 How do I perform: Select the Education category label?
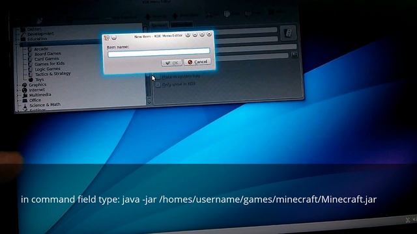pyautogui.click(x=37, y=39)
